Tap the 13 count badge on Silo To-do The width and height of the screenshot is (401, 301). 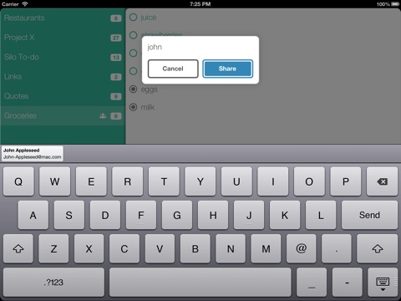(x=116, y=58)
